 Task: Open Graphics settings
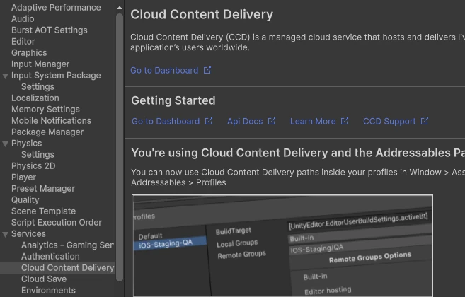click(x=29, y=53)
